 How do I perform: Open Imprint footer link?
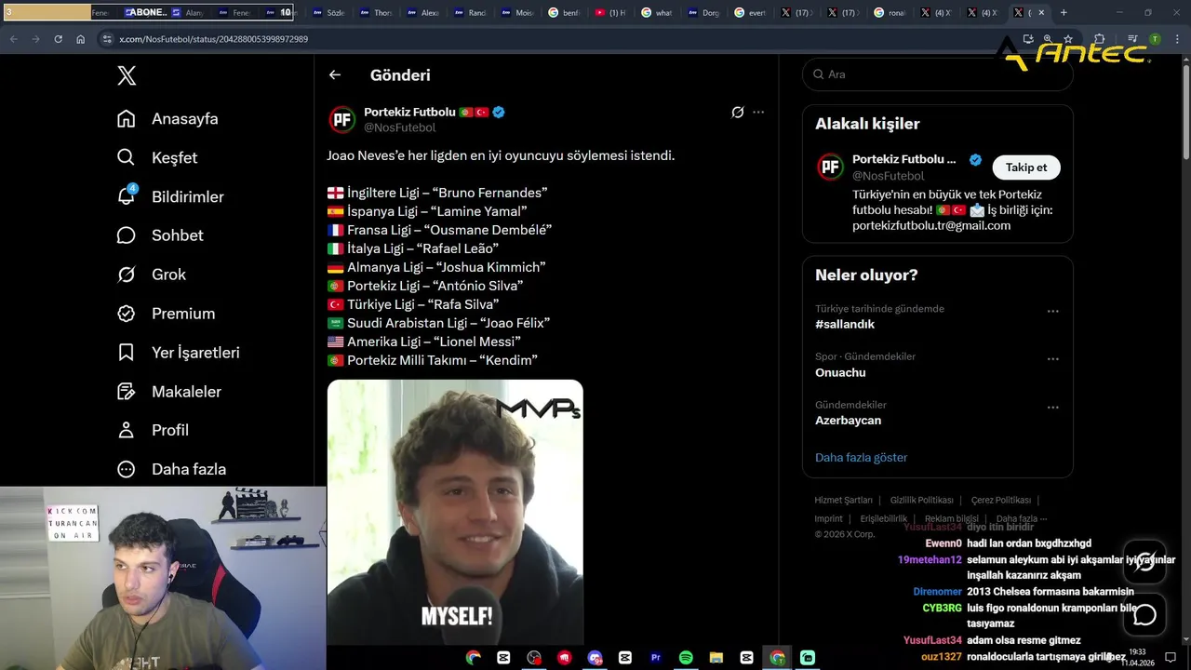828,518
